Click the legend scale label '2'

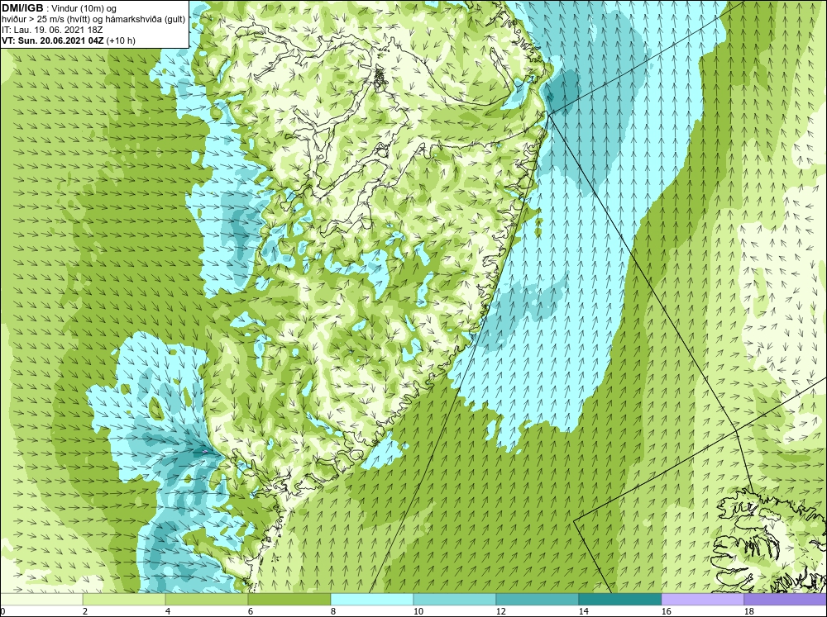click(85, 611)
